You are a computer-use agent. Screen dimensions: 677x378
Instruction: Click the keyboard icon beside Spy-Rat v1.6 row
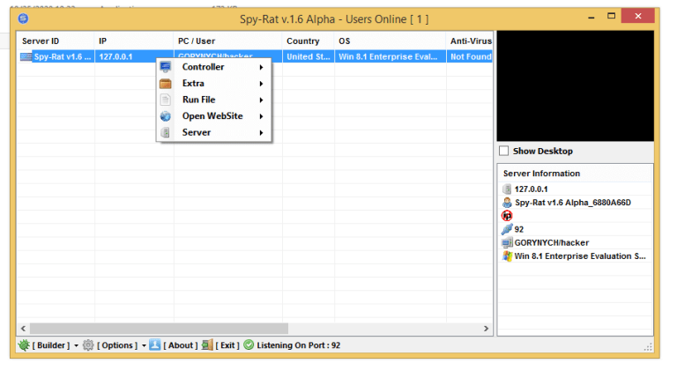click(x=26, y=56)
